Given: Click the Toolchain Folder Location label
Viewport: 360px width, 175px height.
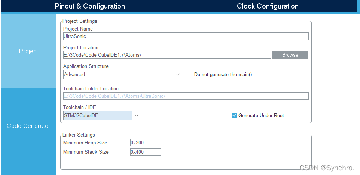Looking at the screenshot, I should click(x=91, y=88).
